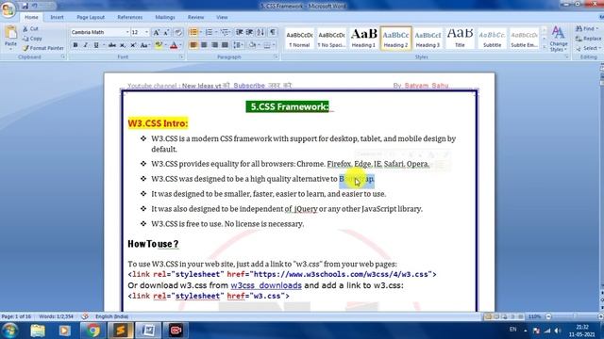Open the Select dropdown in Editing
The height and width of the screenshot is (339, 604).
click(587, 48)
